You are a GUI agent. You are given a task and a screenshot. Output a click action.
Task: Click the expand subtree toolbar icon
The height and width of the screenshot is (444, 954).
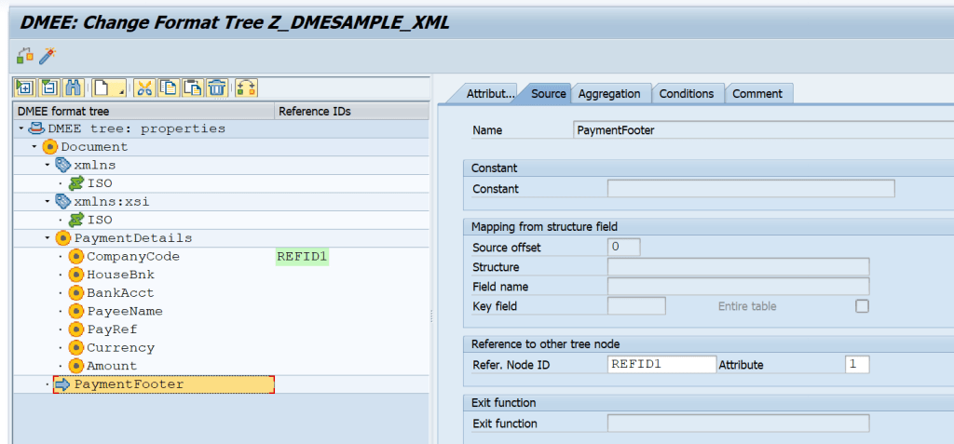pyautogui.click(x=25, y=88)
